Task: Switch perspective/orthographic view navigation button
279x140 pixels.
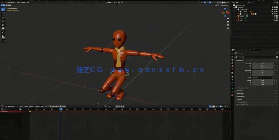Action: [228, 29]
